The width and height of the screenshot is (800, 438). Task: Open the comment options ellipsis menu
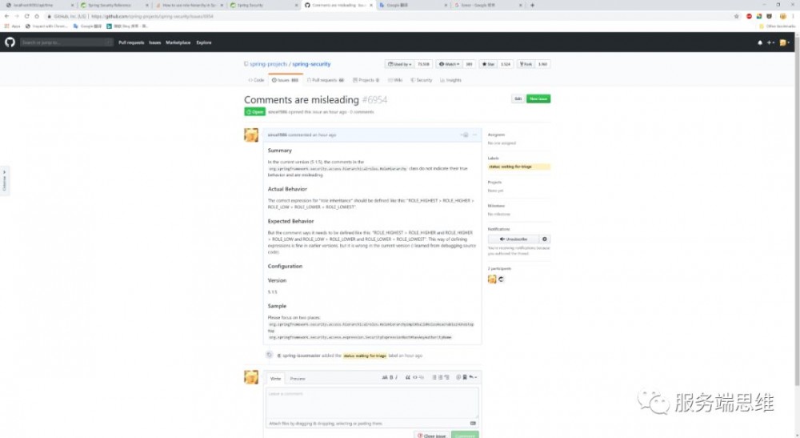[x=474, y=135]
